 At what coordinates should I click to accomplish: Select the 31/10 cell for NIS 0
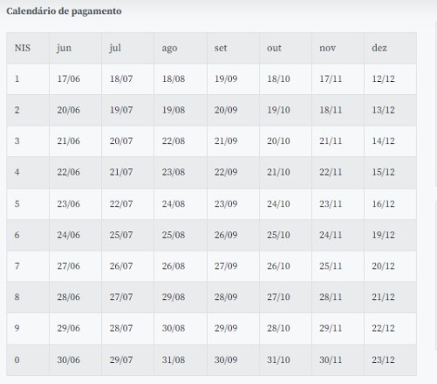pos(285,360)
